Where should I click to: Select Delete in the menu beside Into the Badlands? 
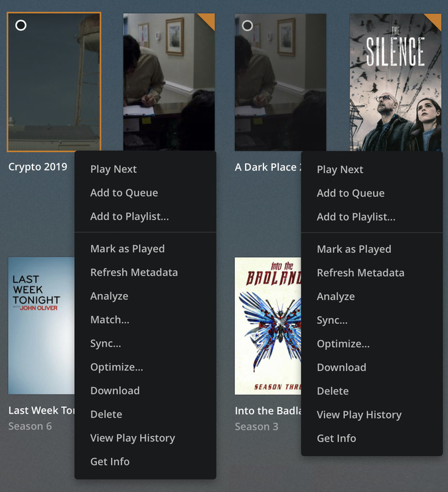tap(333, 391)
